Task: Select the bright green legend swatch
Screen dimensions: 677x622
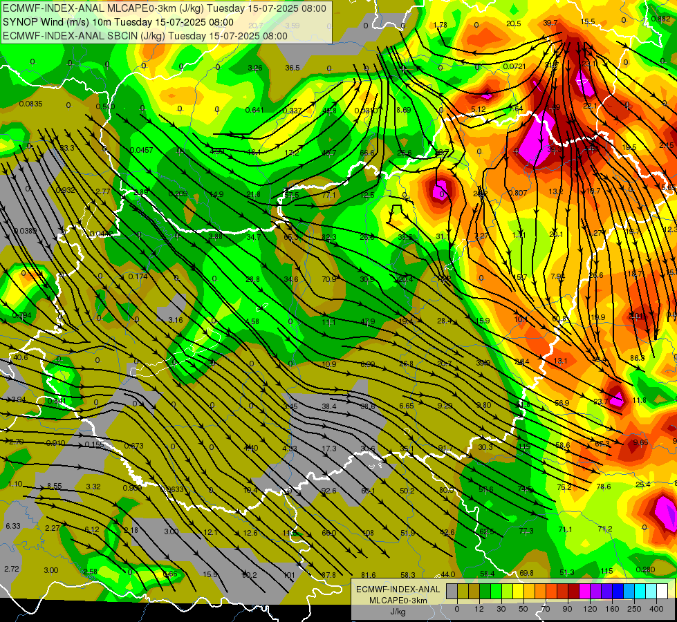Action: pos(496,592)
